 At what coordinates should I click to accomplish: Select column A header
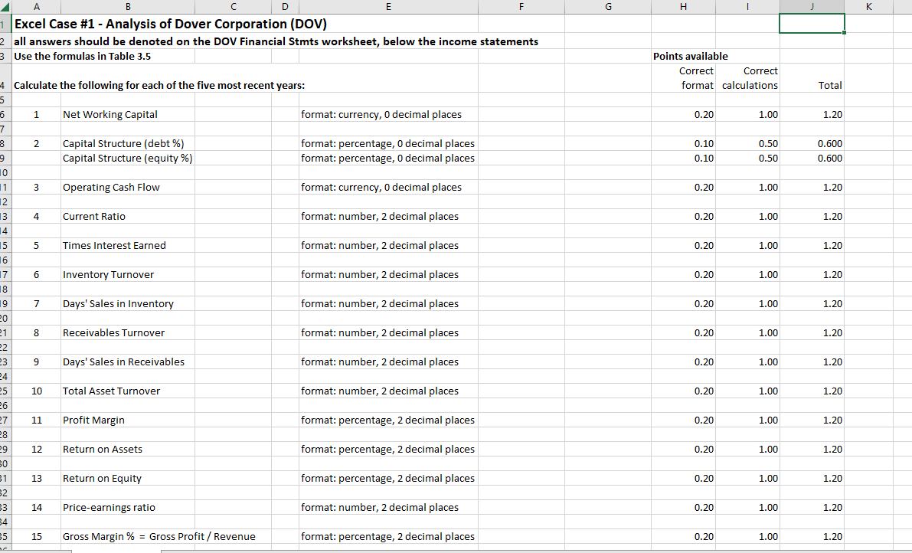36,7
